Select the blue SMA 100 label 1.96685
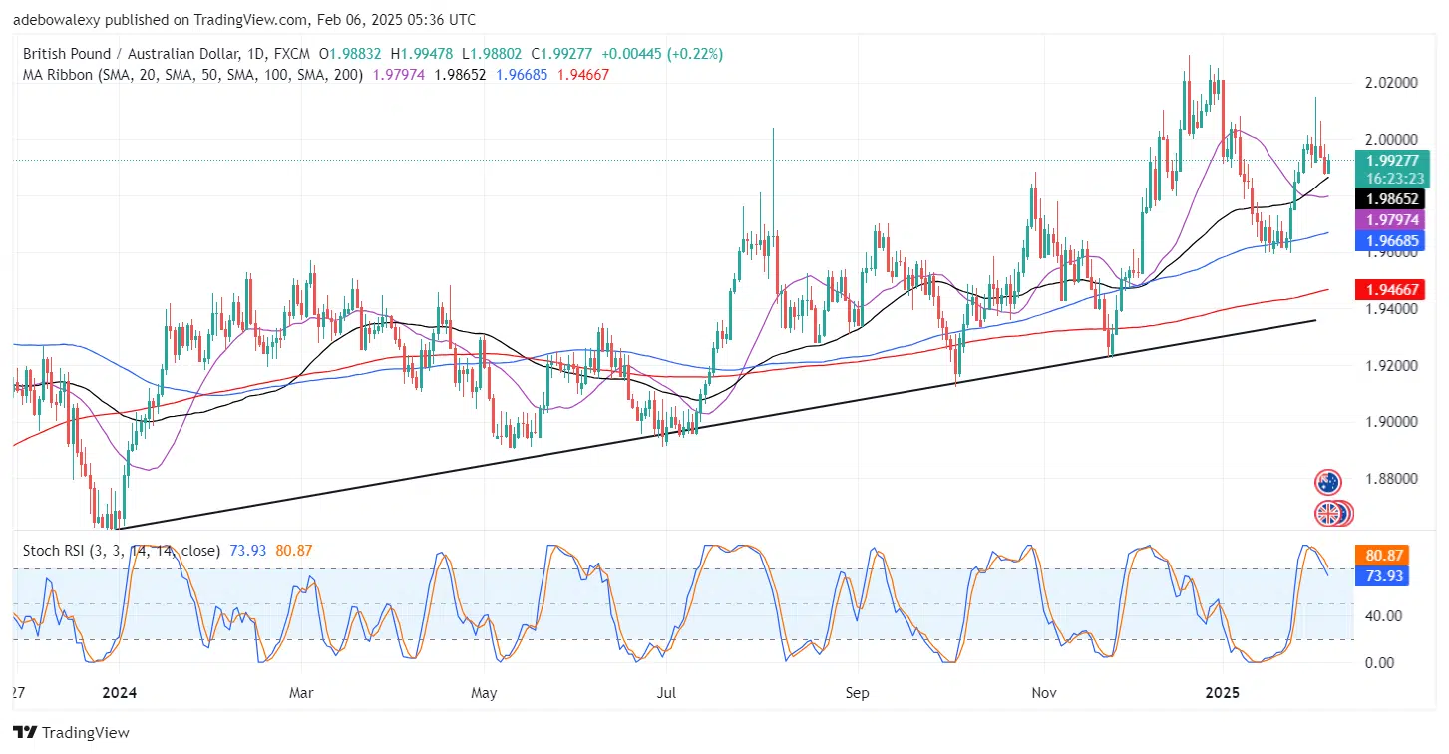The width and height of the screenshot is (1449, 754). [x=1394, y=240]
